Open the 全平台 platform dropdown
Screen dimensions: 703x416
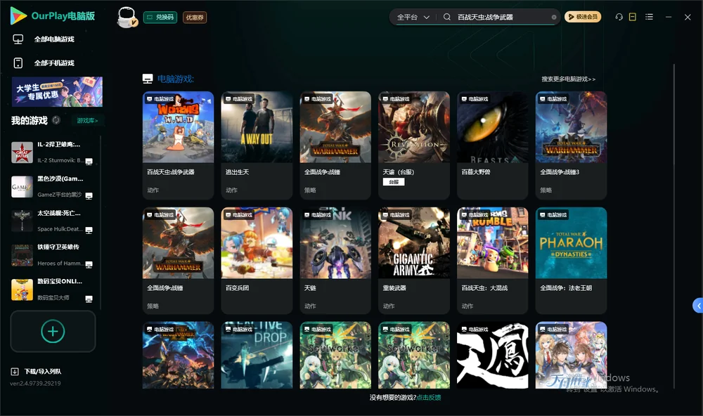tap(413, 17)
